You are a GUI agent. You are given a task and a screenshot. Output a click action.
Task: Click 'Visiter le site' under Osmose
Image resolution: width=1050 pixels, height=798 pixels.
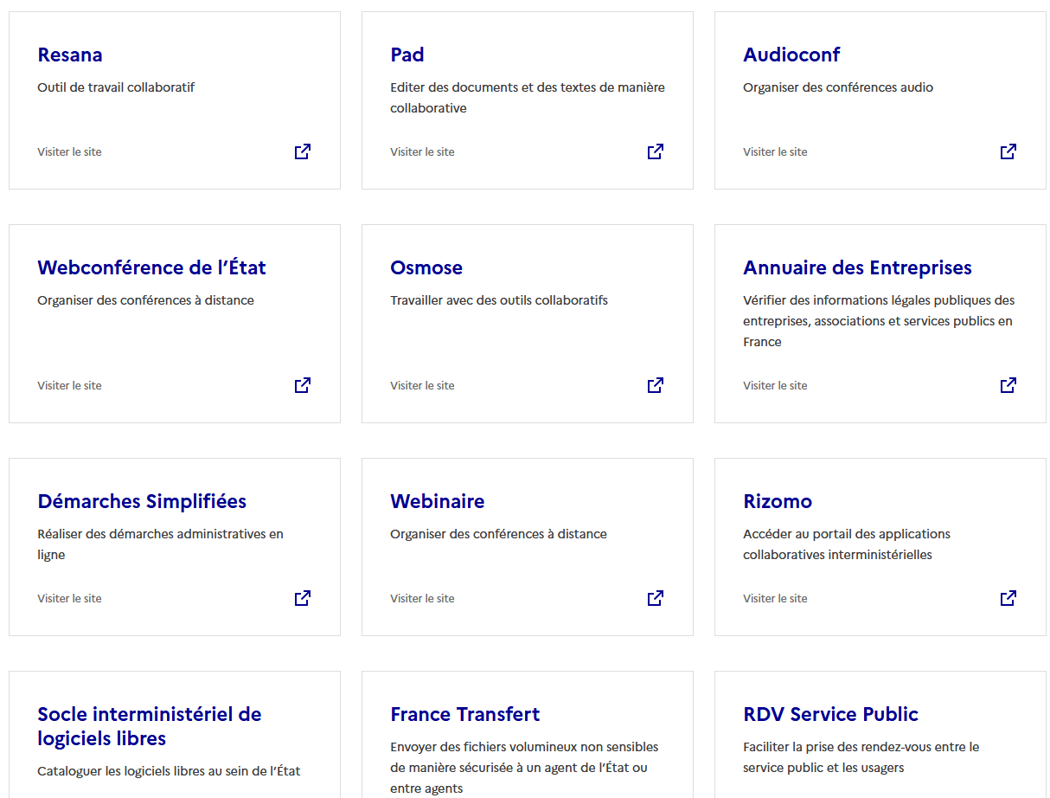[x=422, y=385]
